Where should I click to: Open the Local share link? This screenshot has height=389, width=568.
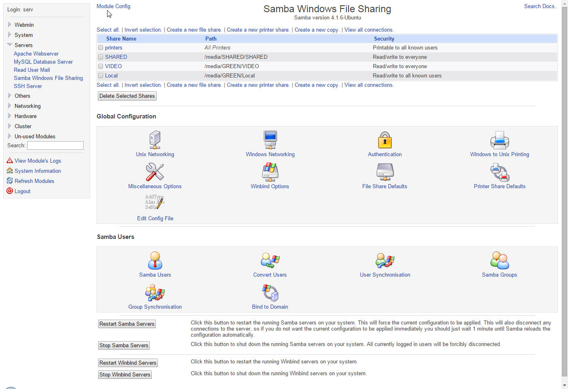[111, 75]
